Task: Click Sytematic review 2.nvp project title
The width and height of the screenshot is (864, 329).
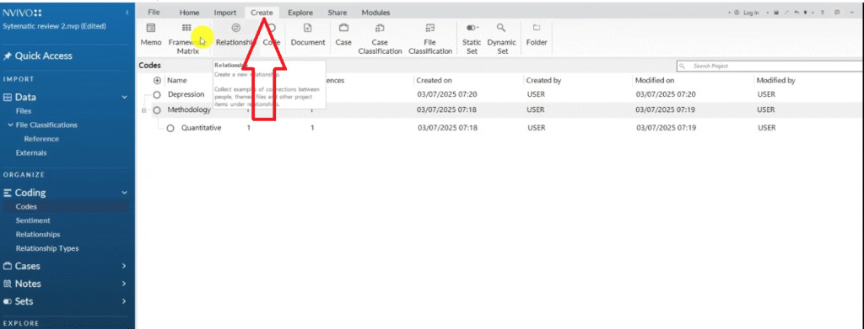Action: click(55, 26)
